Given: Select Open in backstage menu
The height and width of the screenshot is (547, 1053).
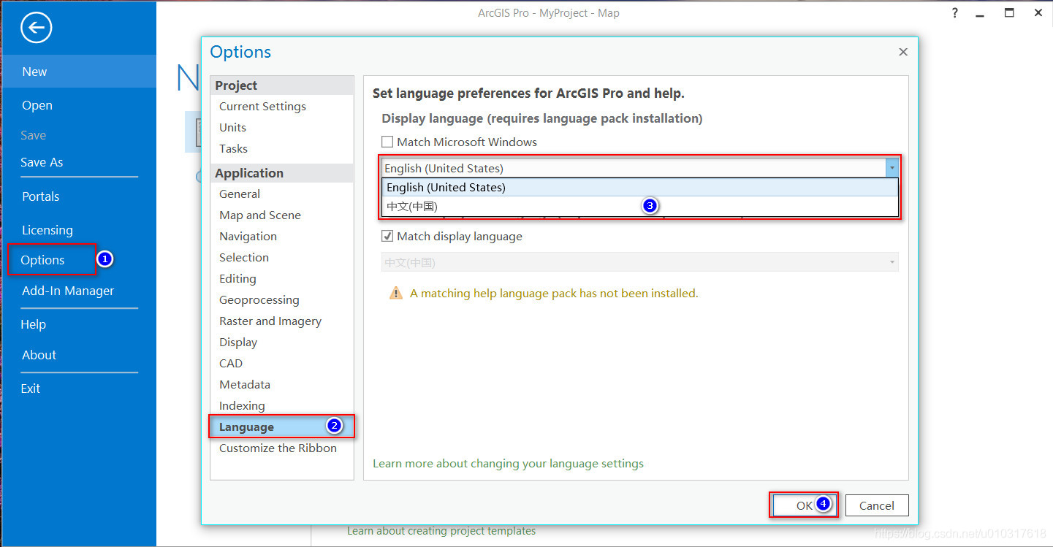Looking at the screenshot, I should [37, 105].
